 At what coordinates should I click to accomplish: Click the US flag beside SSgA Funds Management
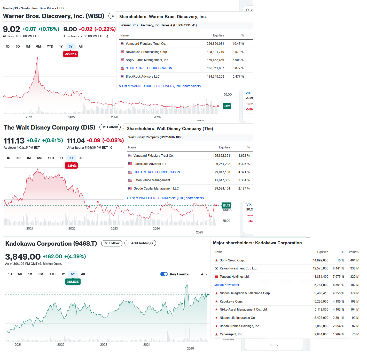coord(122,60)
